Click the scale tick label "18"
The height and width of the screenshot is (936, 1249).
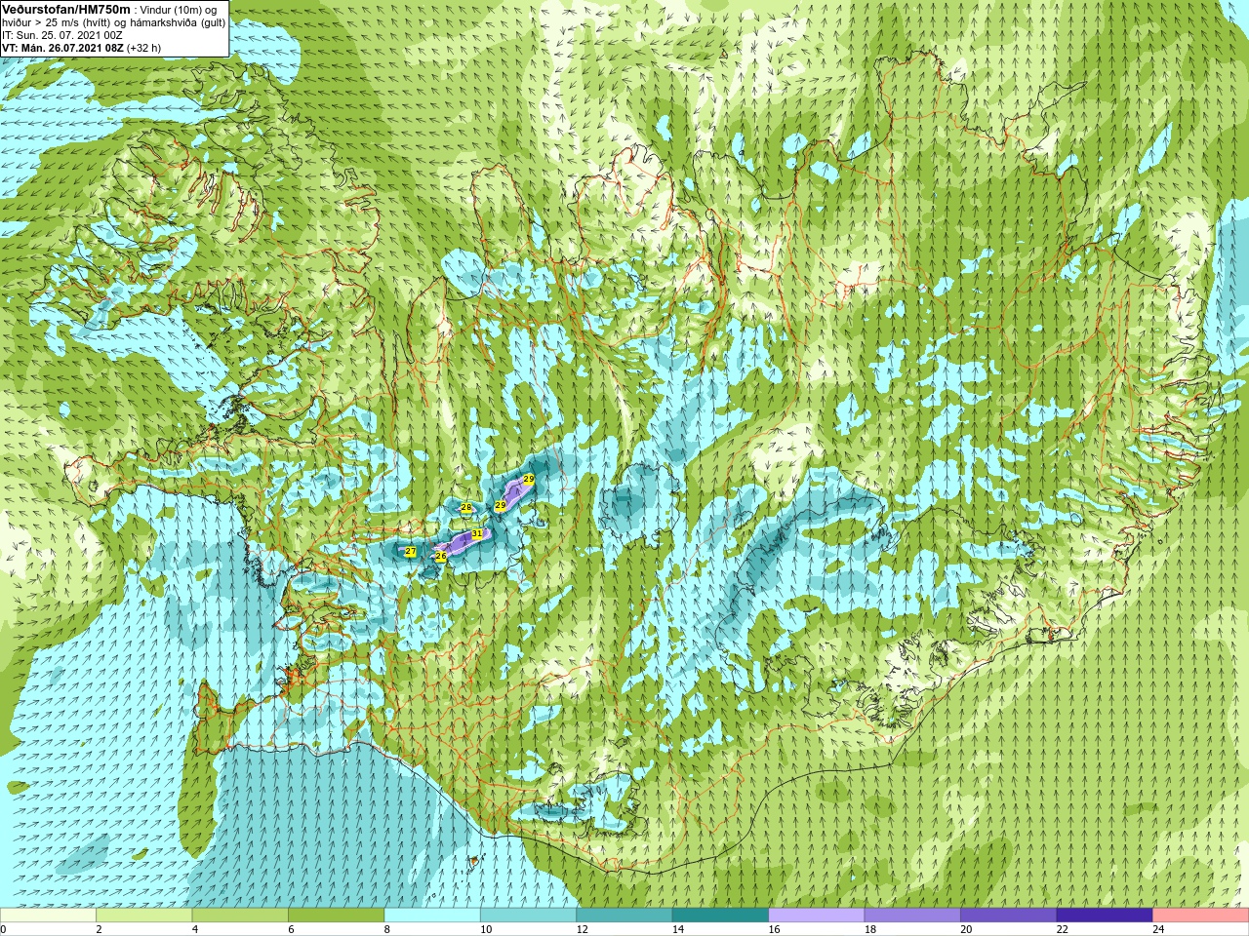click(x=870, y=929)
